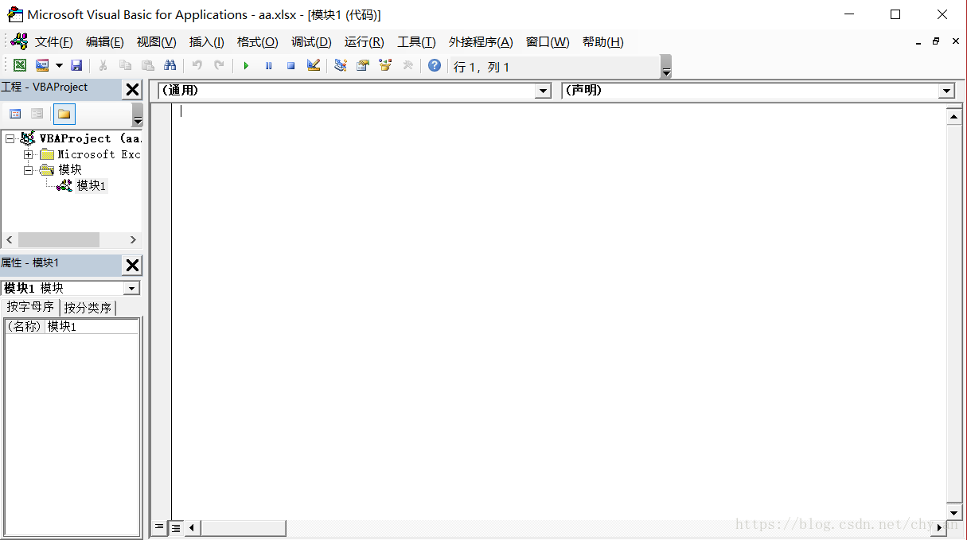The image size is (967, 540).
Task: Click project panel scroll left arrow
Action: (9, 239)
